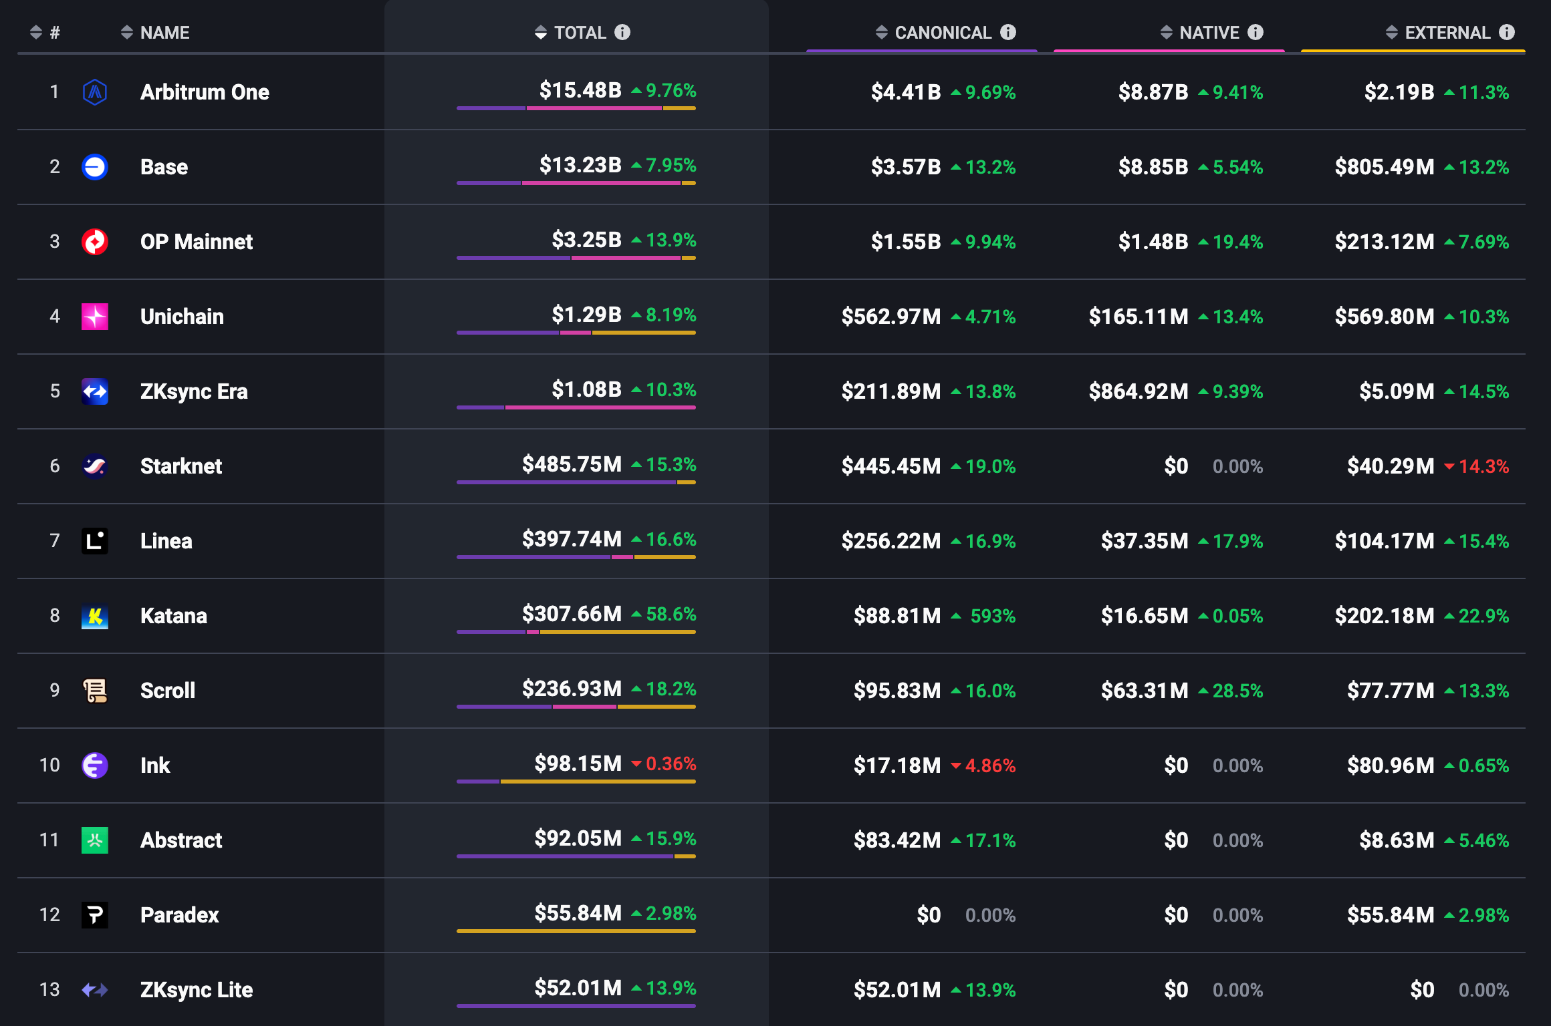1551x1026 pixels.
Task: Click Ink's $98.15M total value cell
Action: click(x=578, y=763)
